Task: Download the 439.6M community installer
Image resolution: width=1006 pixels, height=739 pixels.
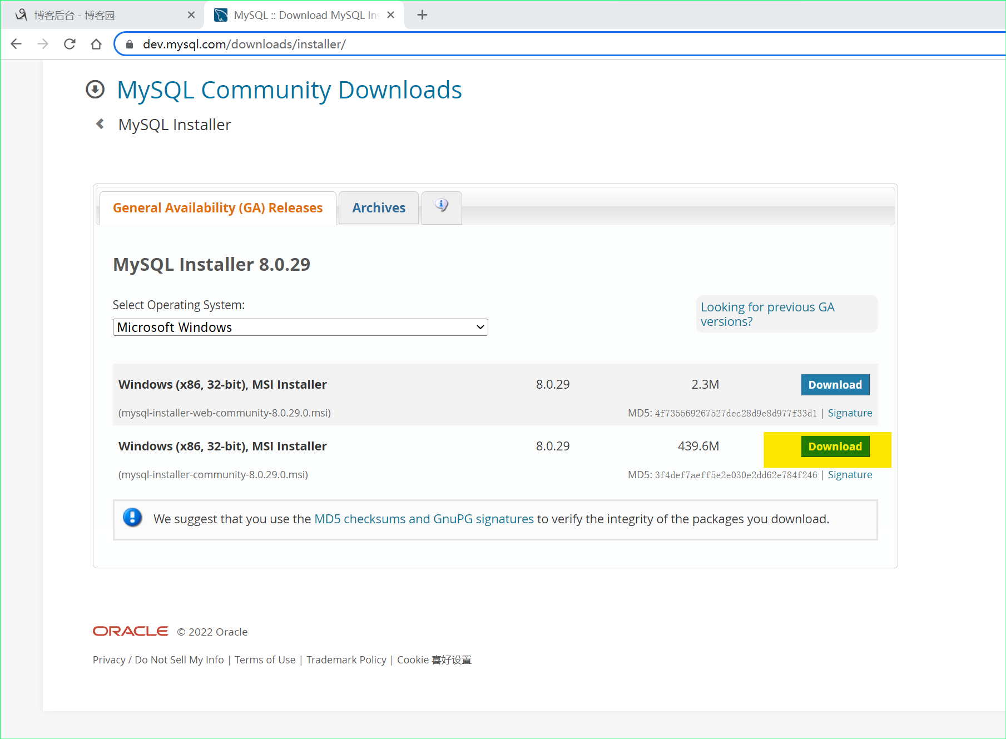Action: coord(835,447)
